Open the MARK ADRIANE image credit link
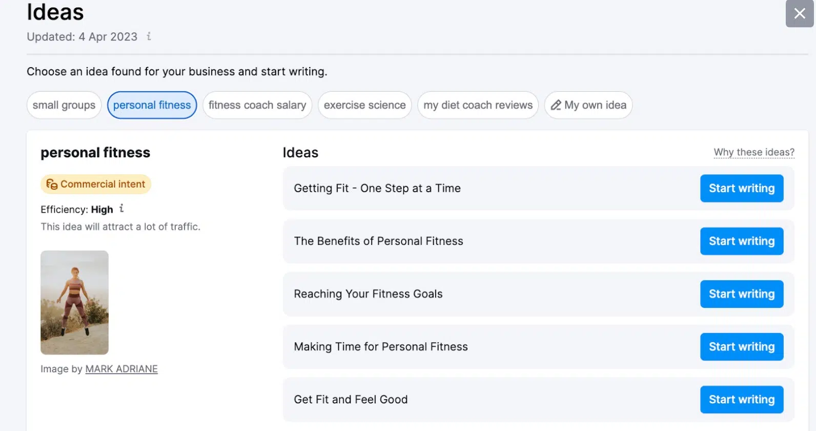Screen dimensions: 816x431 [121, 369]
